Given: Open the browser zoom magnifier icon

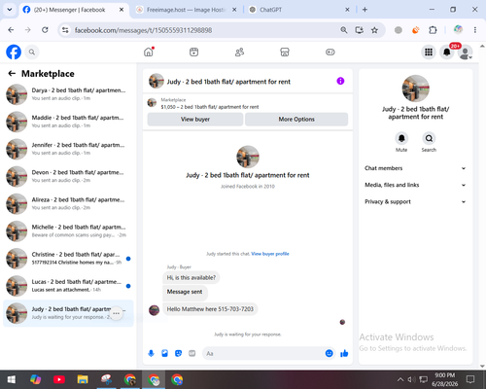Looking at the screenshot, I should 344,30.
